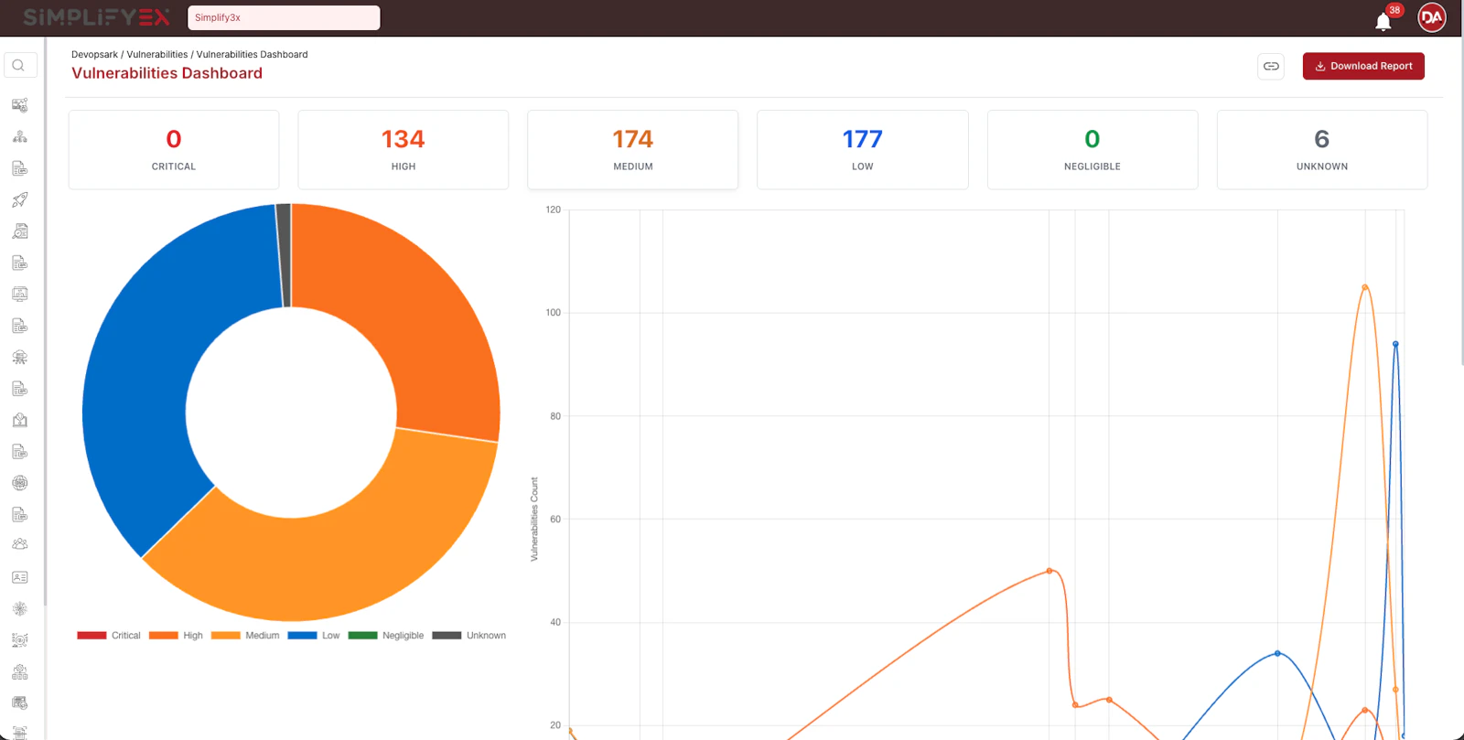Open the ID card profile icon
Image resolution: width=1464 pixels, height=740 pixels.
coord(20,577)
